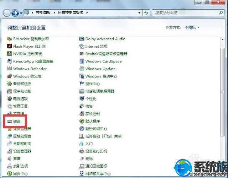The width and height of the screenshot is (228, 178).
Task: Open the 声音 speaker icon
Action: [10, 158]
